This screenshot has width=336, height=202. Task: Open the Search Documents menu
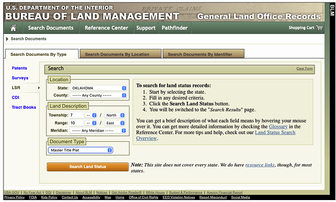51,28
